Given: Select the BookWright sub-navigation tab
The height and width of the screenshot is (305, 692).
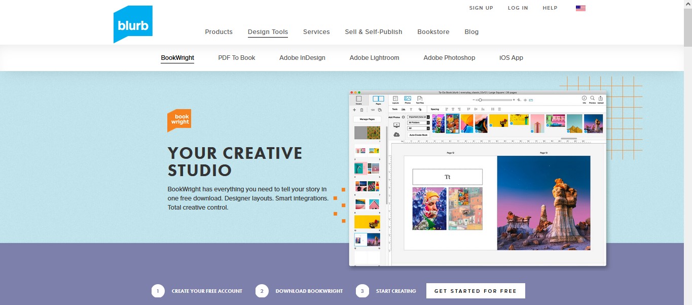Looking at the screenshot, I should tap(177, 58).
